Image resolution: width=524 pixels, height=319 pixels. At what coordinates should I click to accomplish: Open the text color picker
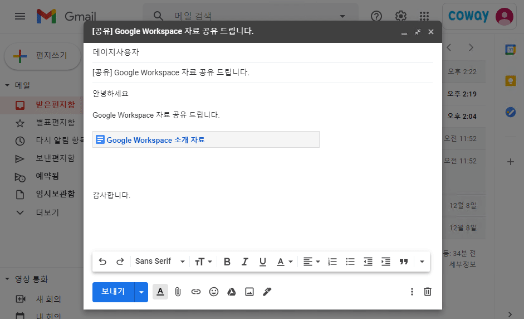285,262
